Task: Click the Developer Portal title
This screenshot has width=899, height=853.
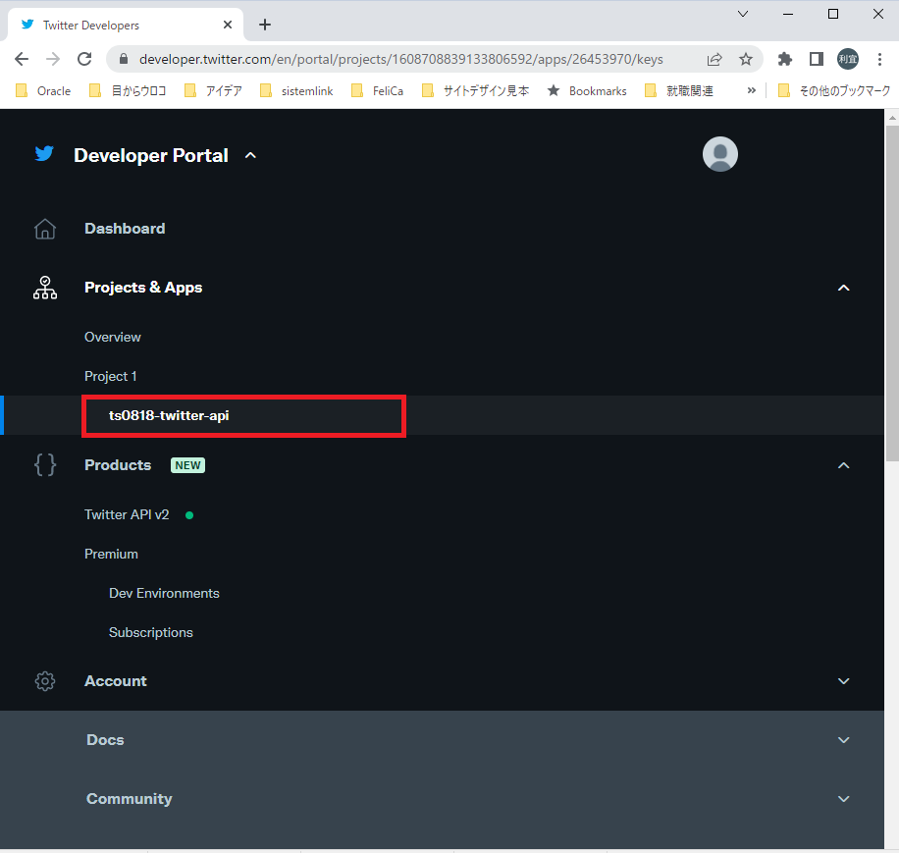Action: coord(151,155)
